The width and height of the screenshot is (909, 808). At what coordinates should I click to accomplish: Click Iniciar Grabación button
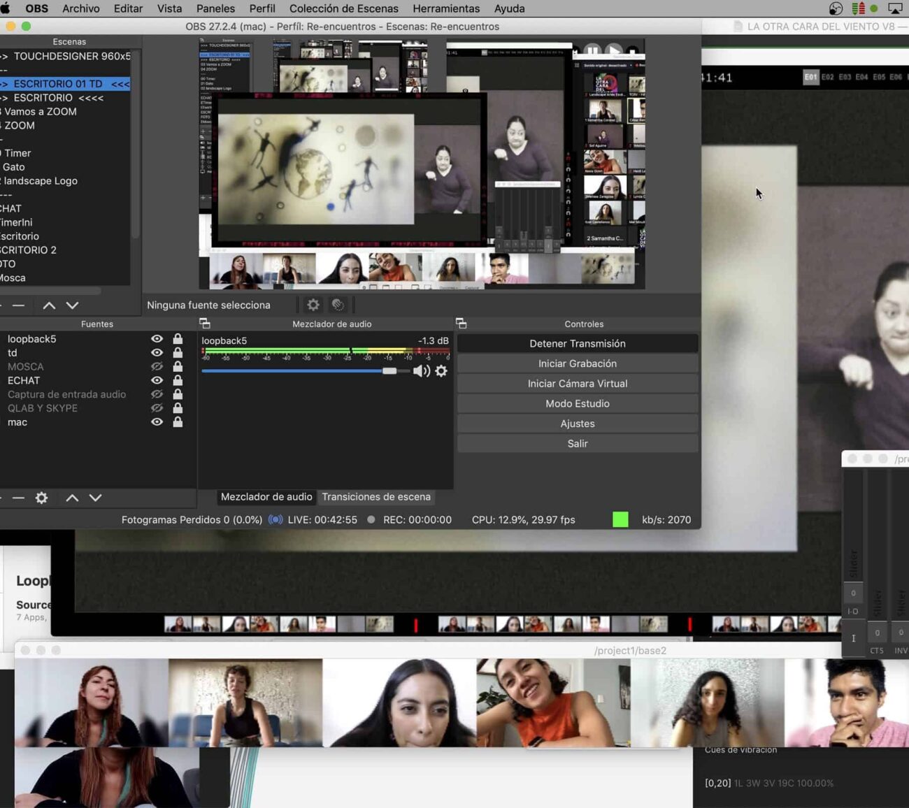(x=577, y=363)
